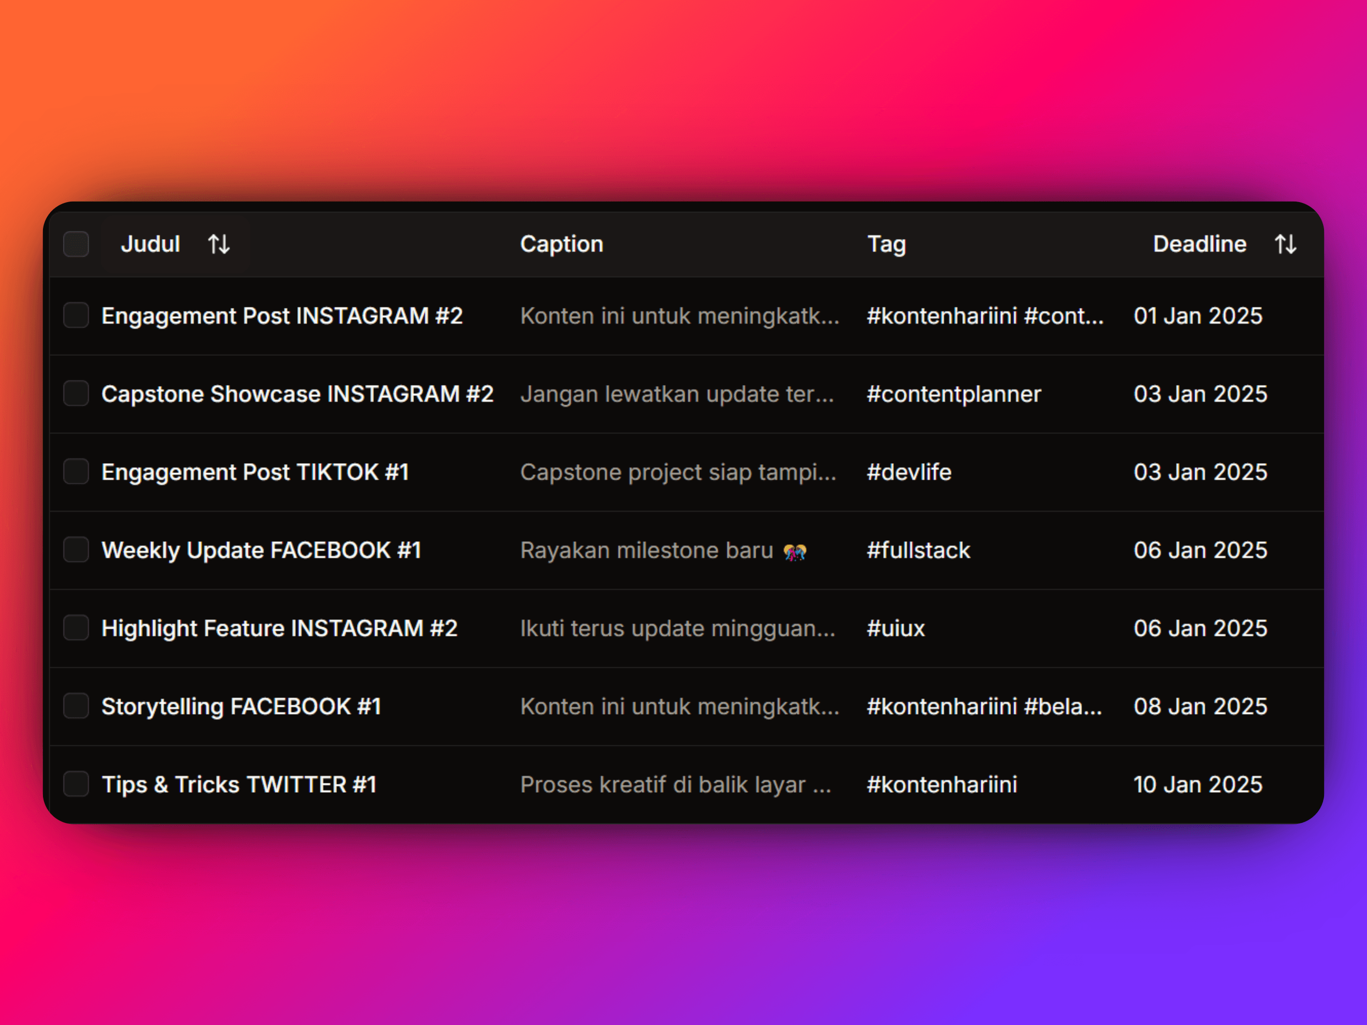The width and height of the screenshot is (1367, 1025).
Task: Toggle the select-all checkbox in header
Action: coord(76,244)
